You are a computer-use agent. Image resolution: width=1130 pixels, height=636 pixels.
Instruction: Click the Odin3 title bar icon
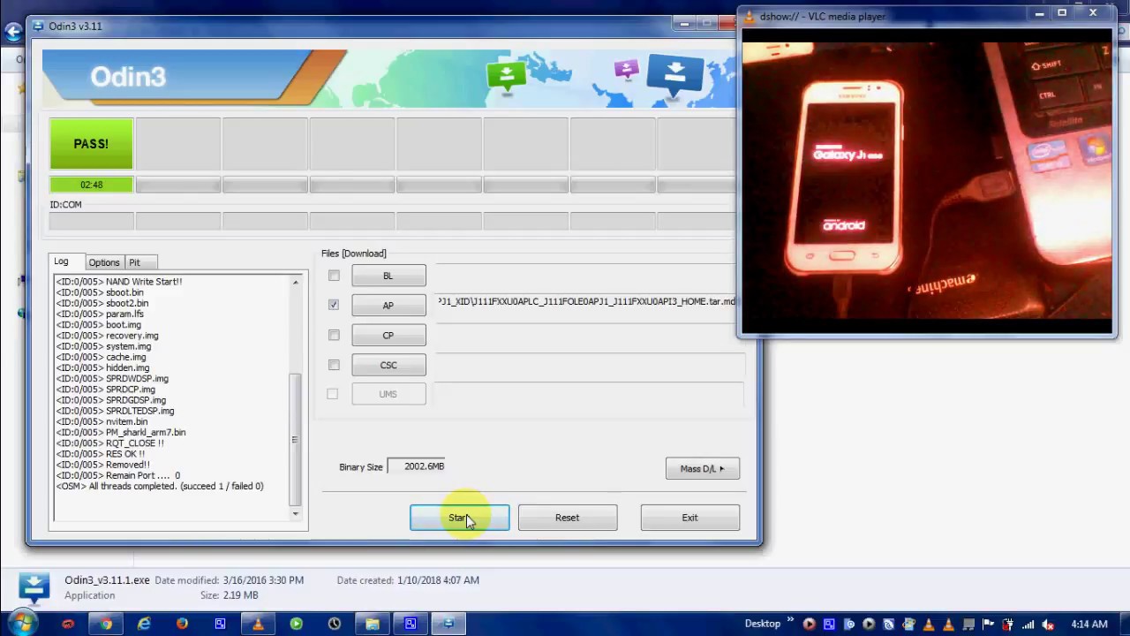coord(38,26)
